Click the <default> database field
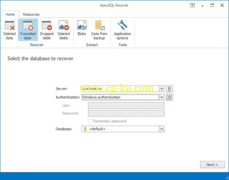229x180 pixels. (x=120, y=129)
